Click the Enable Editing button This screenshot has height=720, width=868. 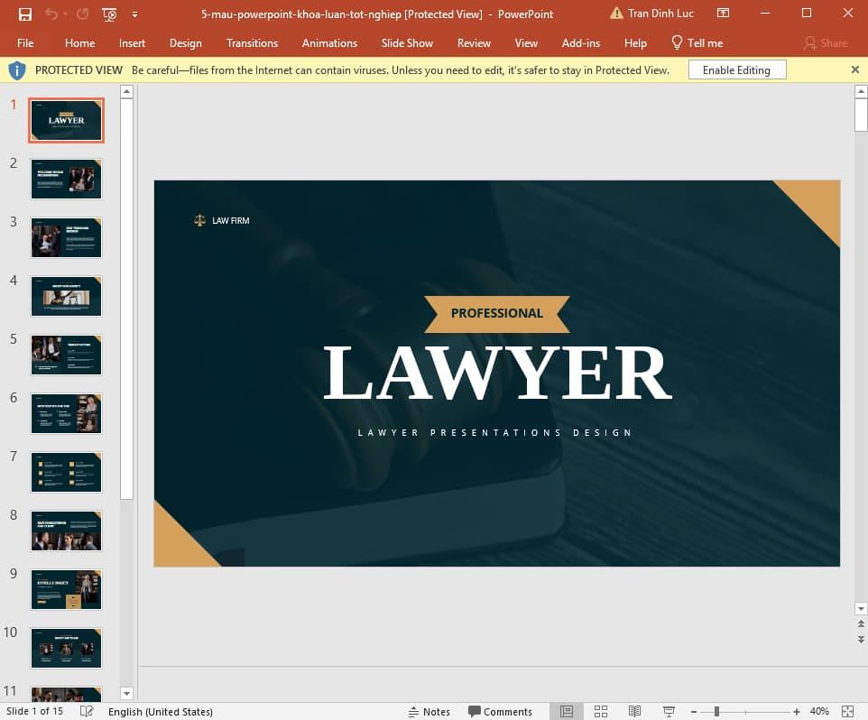click(x=737, y=69)
